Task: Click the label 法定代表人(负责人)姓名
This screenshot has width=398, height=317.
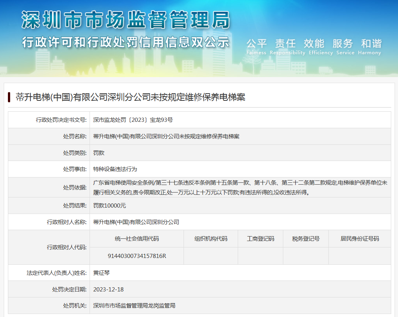Action: (x=56, y=273)
